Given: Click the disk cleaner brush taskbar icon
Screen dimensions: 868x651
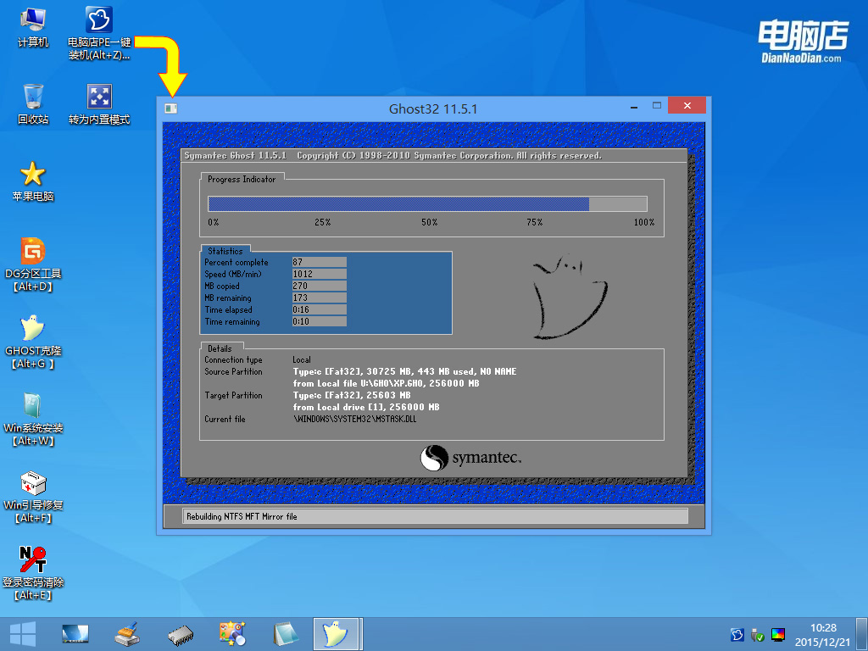Looking at the screenshot, I should pos(127,634).
